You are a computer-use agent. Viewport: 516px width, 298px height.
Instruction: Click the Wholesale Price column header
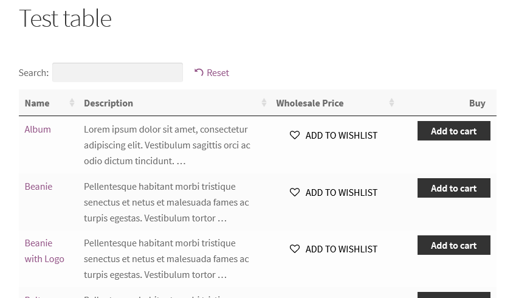point(310,103)
